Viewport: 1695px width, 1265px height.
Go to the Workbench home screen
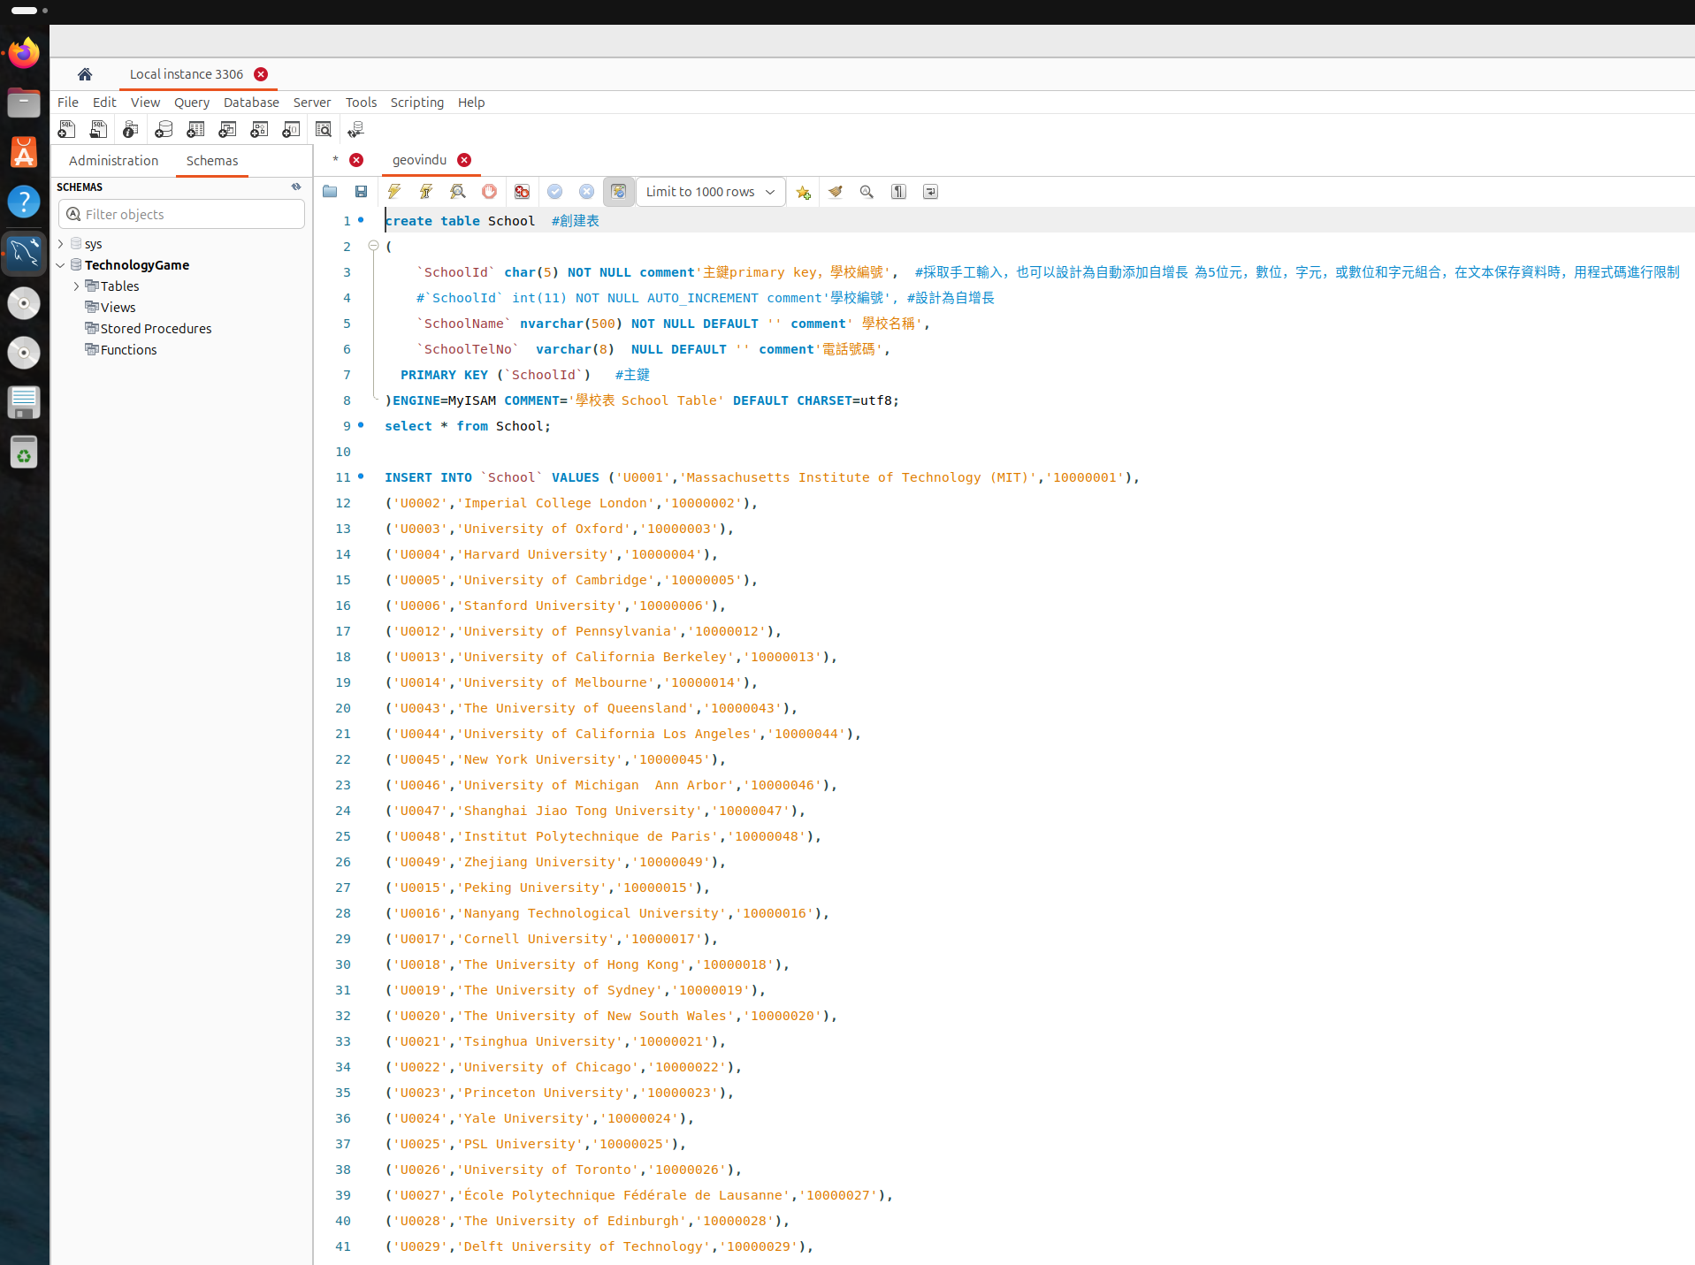click(x=85, y=74)
